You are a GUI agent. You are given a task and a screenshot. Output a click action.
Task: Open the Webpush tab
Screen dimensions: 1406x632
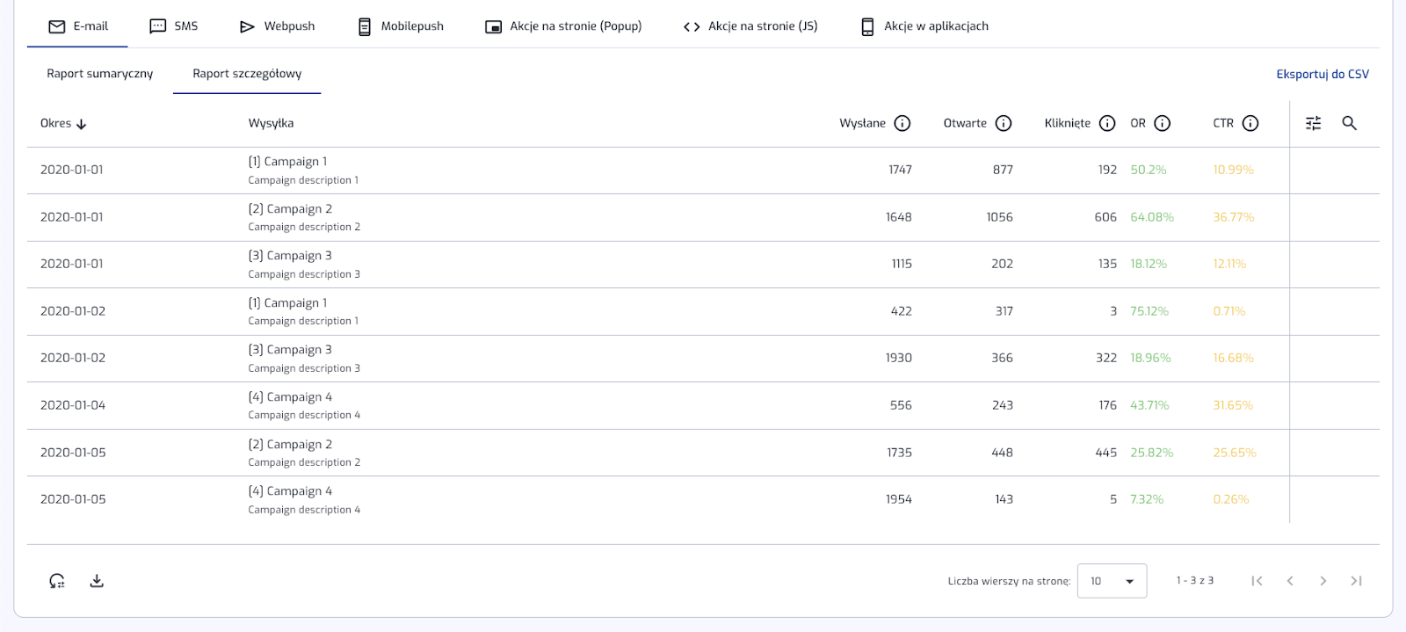coord(278,26)
